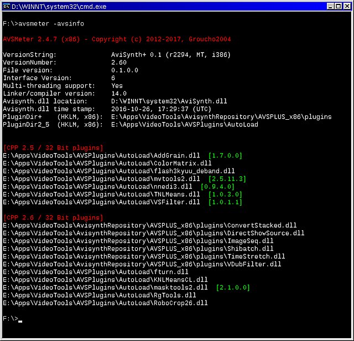
Task: Close the cmd.exe window
Action: 347,6
